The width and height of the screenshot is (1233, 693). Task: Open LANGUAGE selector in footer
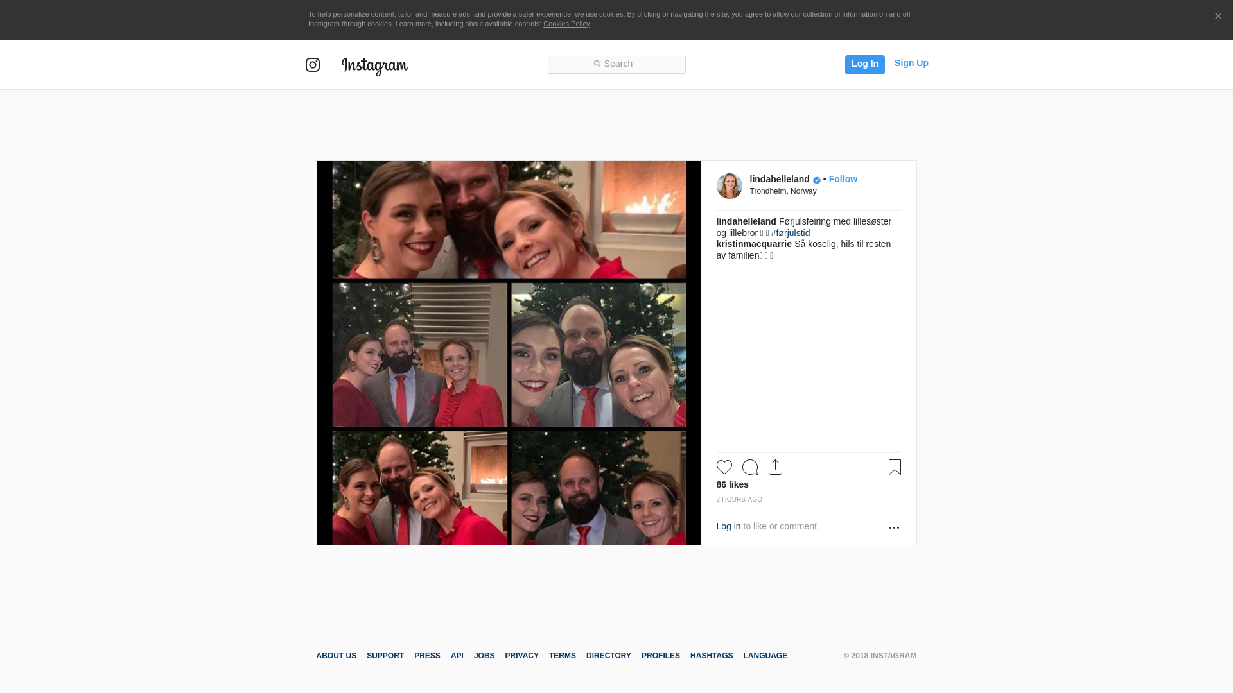coord(765,656)
